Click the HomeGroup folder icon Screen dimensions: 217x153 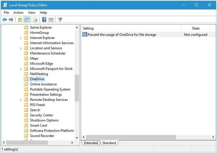coord(26,33)
